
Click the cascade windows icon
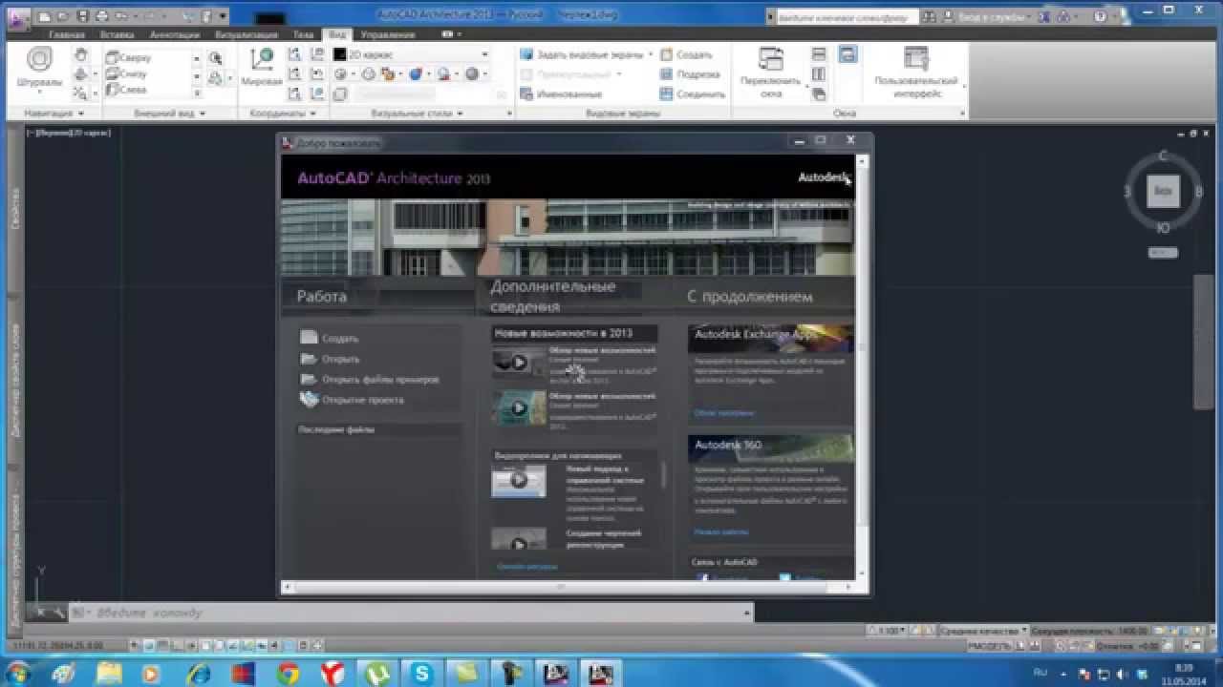819,93
